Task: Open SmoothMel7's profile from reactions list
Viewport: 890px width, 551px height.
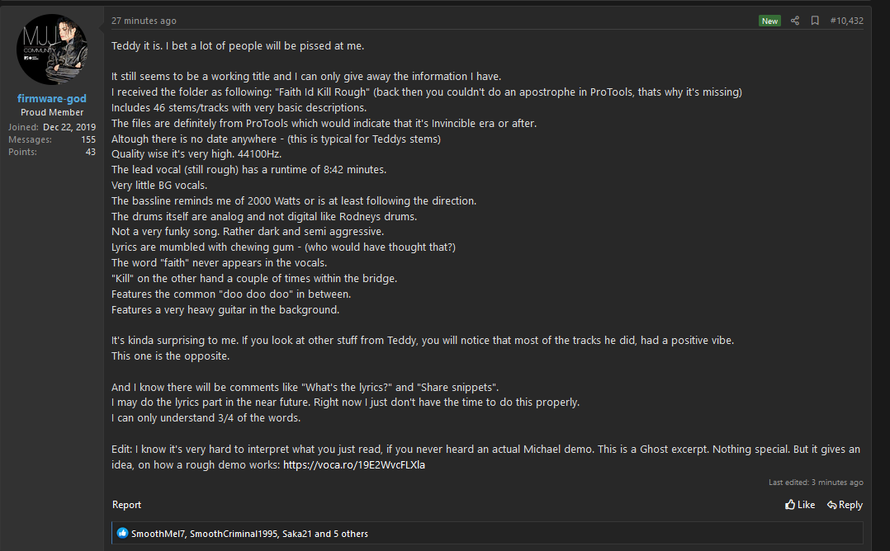Action: tap(159, 534)
